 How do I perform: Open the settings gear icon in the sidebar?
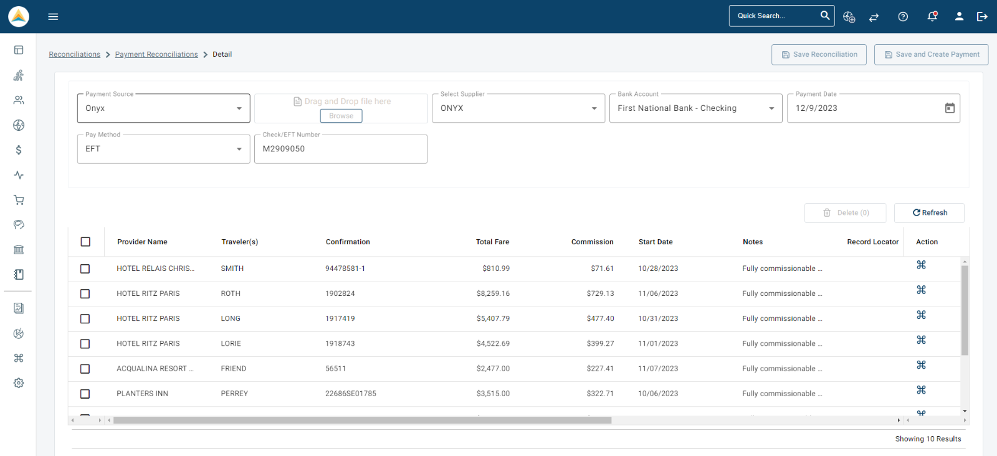tap(19, 383)
